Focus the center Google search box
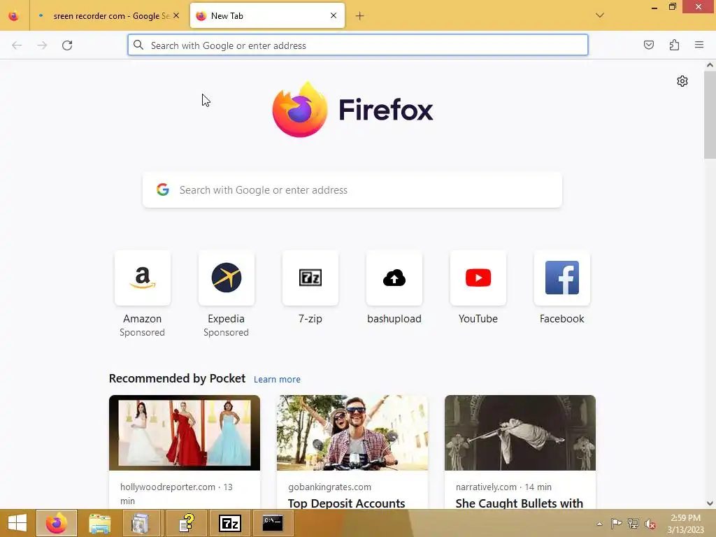This screenshot has height=537, width=716. (352, 190)
